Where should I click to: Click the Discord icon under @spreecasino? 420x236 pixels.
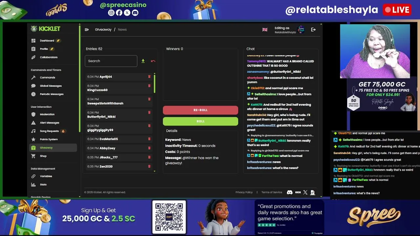pyautogui.click(x=135, y=13)
